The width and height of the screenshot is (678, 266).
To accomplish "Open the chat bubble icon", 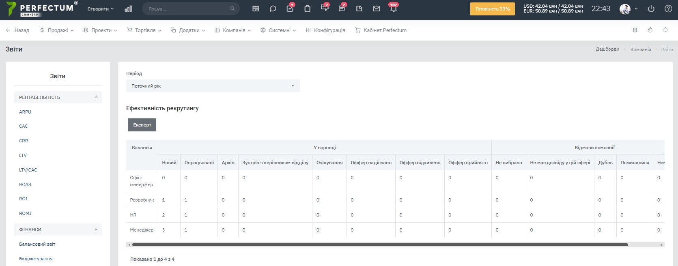I will tap(273, 9).
